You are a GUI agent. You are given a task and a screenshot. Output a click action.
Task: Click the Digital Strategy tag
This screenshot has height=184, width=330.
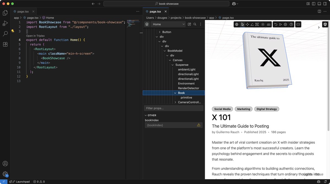pyautogui.click(x=267, y=109)
